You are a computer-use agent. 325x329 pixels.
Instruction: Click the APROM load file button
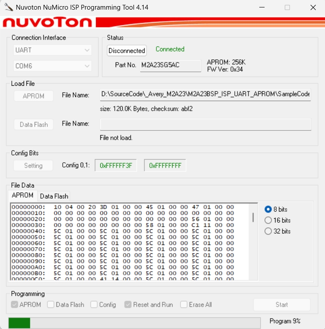pyautogui.click(x=33, y=96)
